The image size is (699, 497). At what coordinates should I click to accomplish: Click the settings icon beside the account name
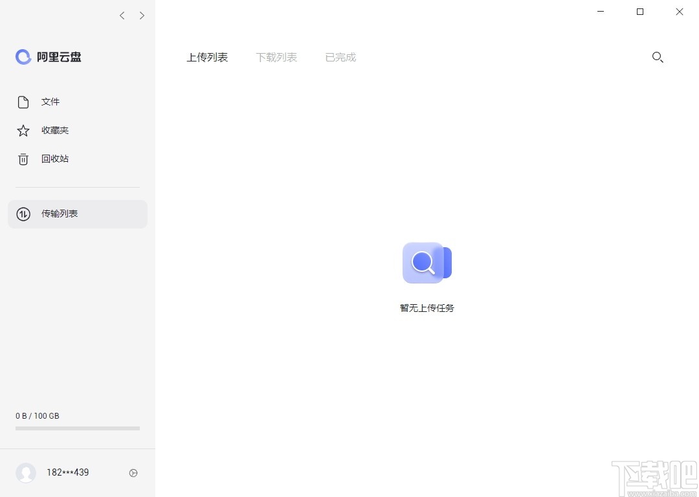133,473
